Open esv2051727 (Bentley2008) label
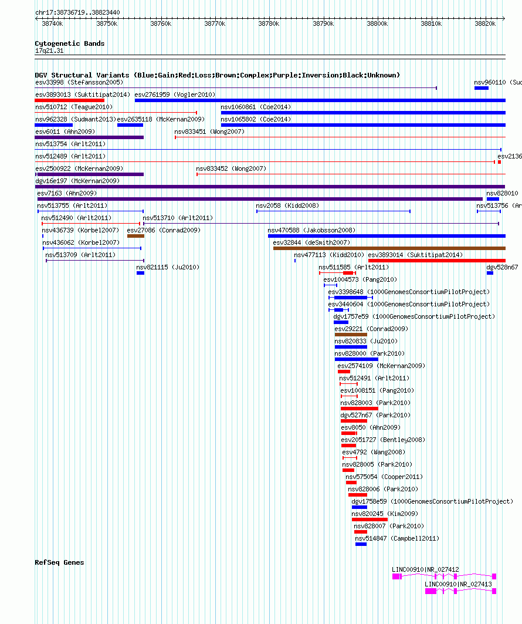Image resolution: width=522 pixels, height=624 pixels. [383, 440]
